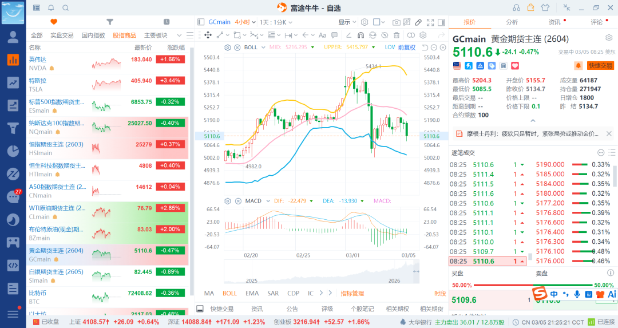618x328 pixels.
Task: Toggle the bottom panel icon beside 快捷交易
Action: [x=200, y=309]
